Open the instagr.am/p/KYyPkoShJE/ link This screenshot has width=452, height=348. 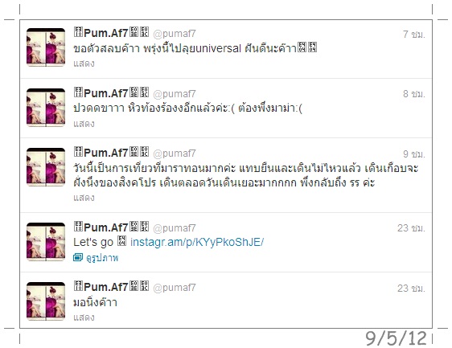(x=197, y=242)
